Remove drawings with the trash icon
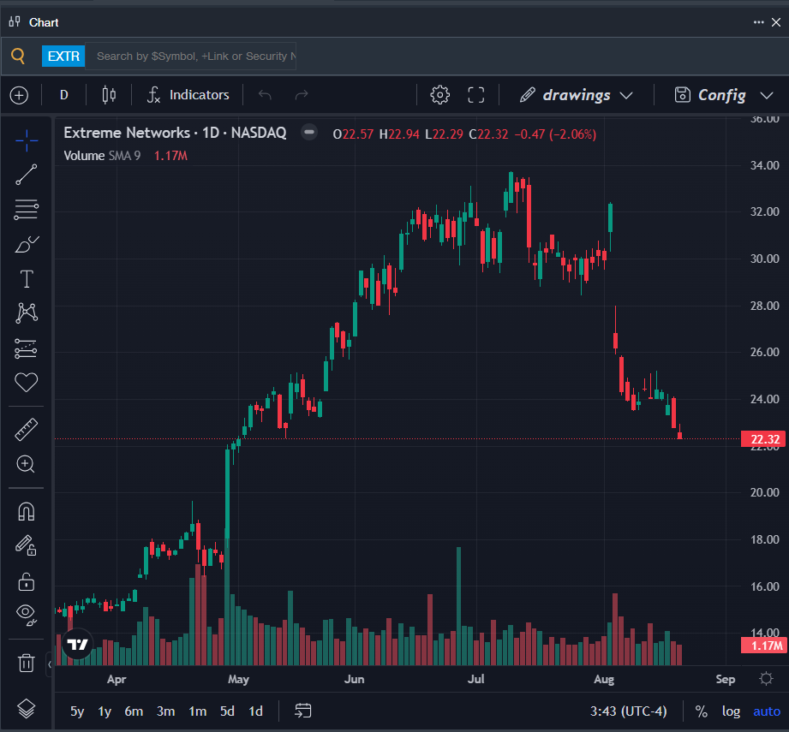Image resolution: width=789 pixels, height=732 pixels. point(27,664)
